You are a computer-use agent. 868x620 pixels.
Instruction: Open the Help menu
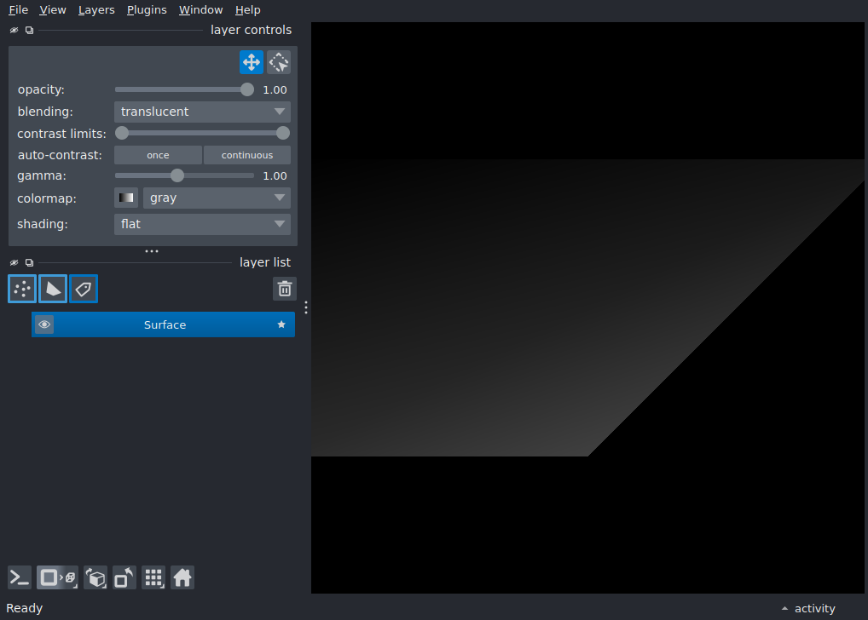[x=247, y=10]
